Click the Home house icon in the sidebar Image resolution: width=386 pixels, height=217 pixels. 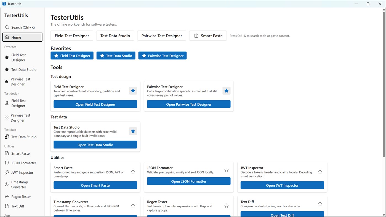[7, 37]
